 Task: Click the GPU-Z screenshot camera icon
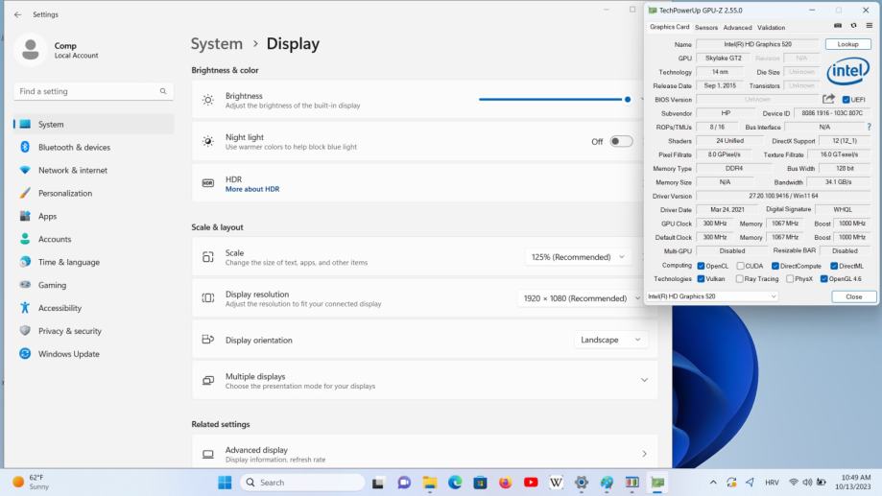point(838,27)
